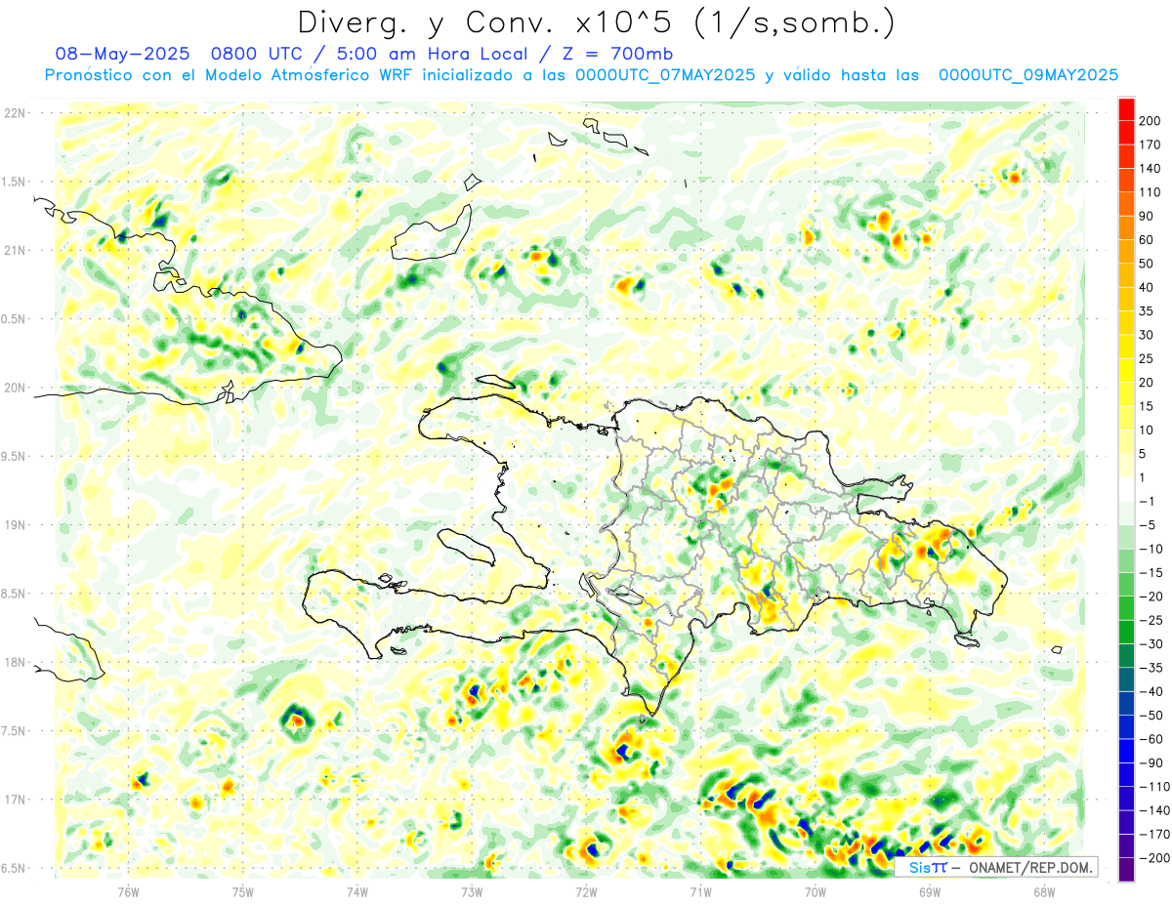Click the "18N" latitude label
The height and width of the screenshot is (905, 1172).
(15, 662)
